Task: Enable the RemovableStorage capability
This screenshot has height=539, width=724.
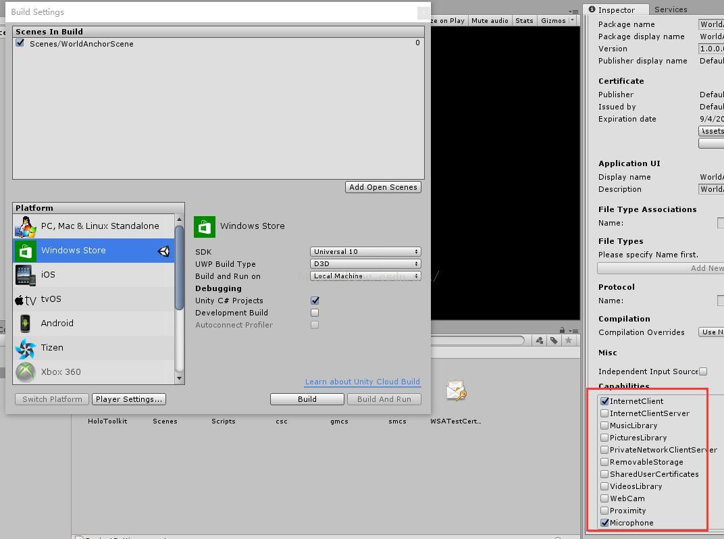Action: (x=604, y=462)
